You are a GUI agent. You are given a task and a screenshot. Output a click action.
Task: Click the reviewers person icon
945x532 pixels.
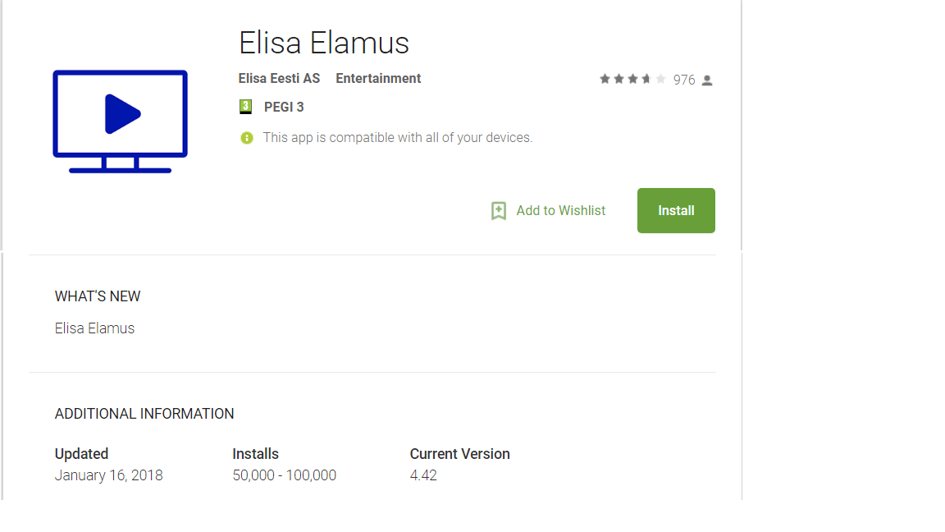tap(708, 80)
